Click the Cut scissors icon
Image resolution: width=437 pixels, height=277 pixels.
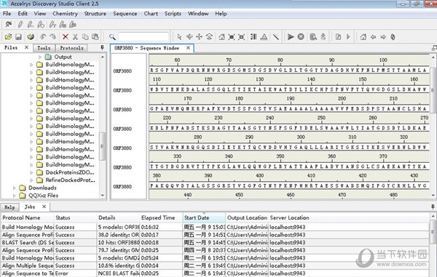(75, 36)
